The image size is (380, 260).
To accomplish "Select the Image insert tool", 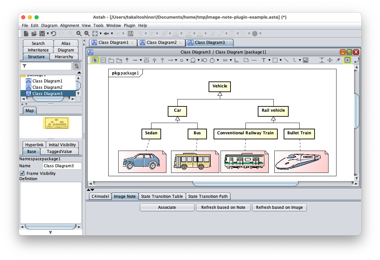I will pyautogui.click(x=306, y=60).
